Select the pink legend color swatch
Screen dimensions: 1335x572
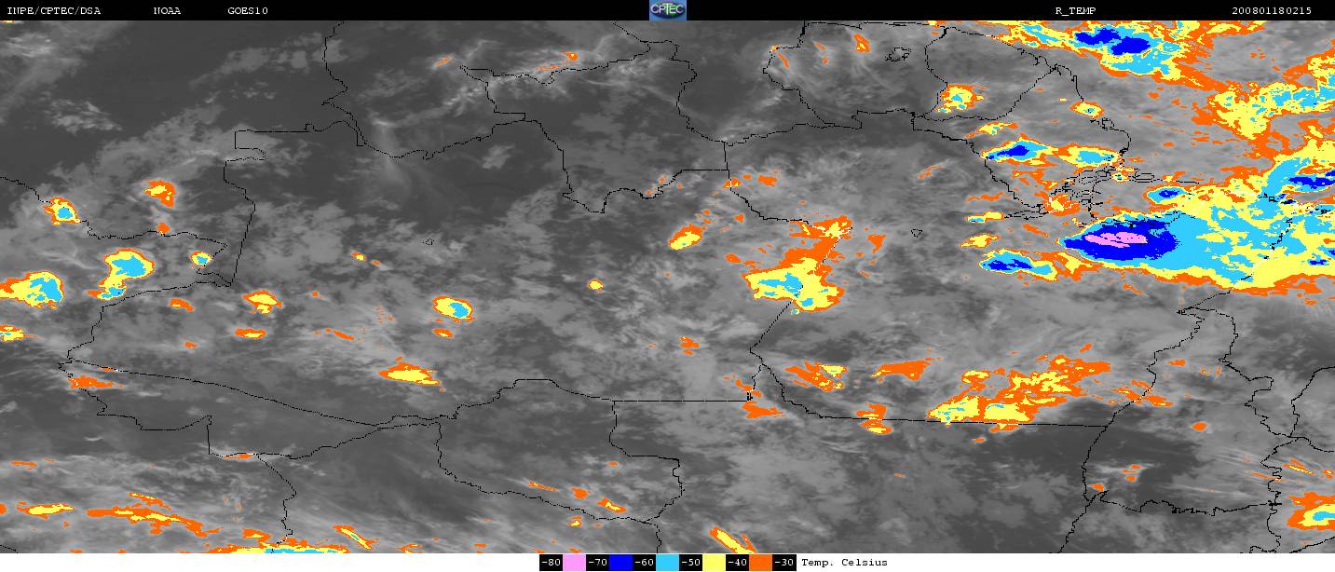[574, 563]
